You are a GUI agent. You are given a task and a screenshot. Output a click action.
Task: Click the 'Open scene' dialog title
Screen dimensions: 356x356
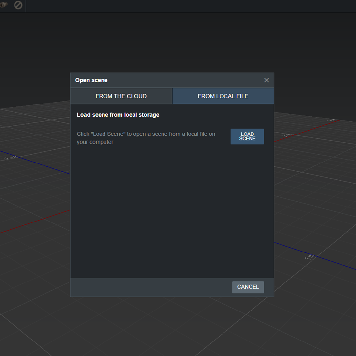91,80
